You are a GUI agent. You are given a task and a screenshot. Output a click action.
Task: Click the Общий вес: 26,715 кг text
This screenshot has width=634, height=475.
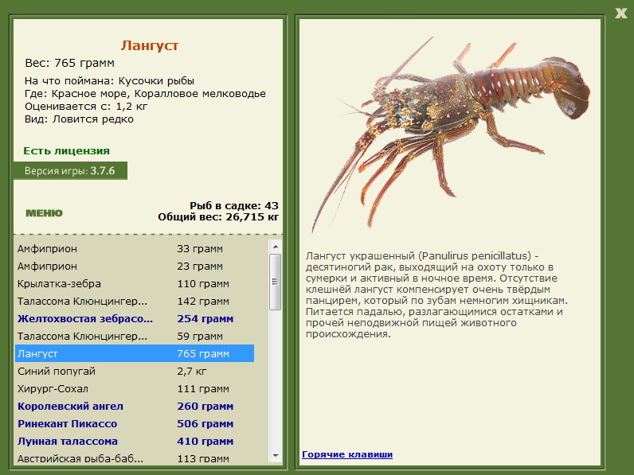click(x=218, y=217)
